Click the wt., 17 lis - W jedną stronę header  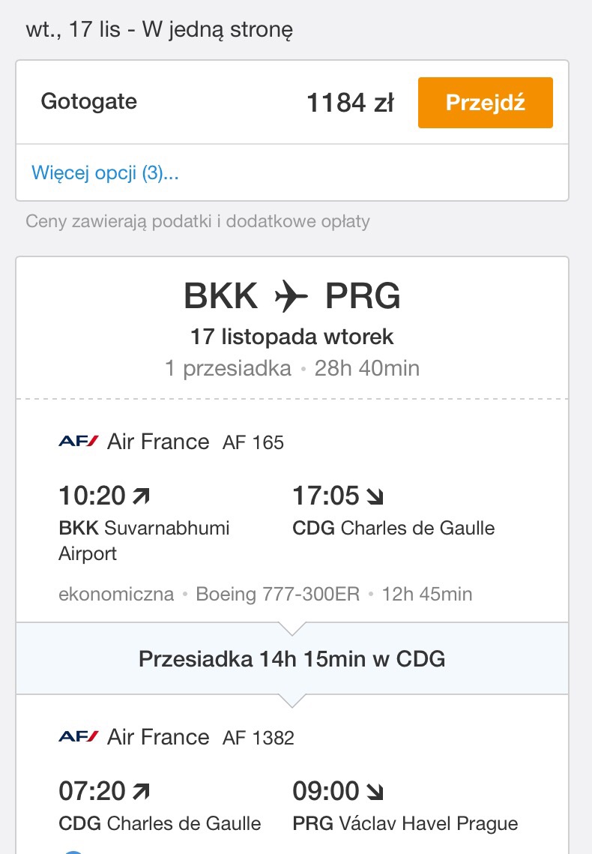(159, 29)
